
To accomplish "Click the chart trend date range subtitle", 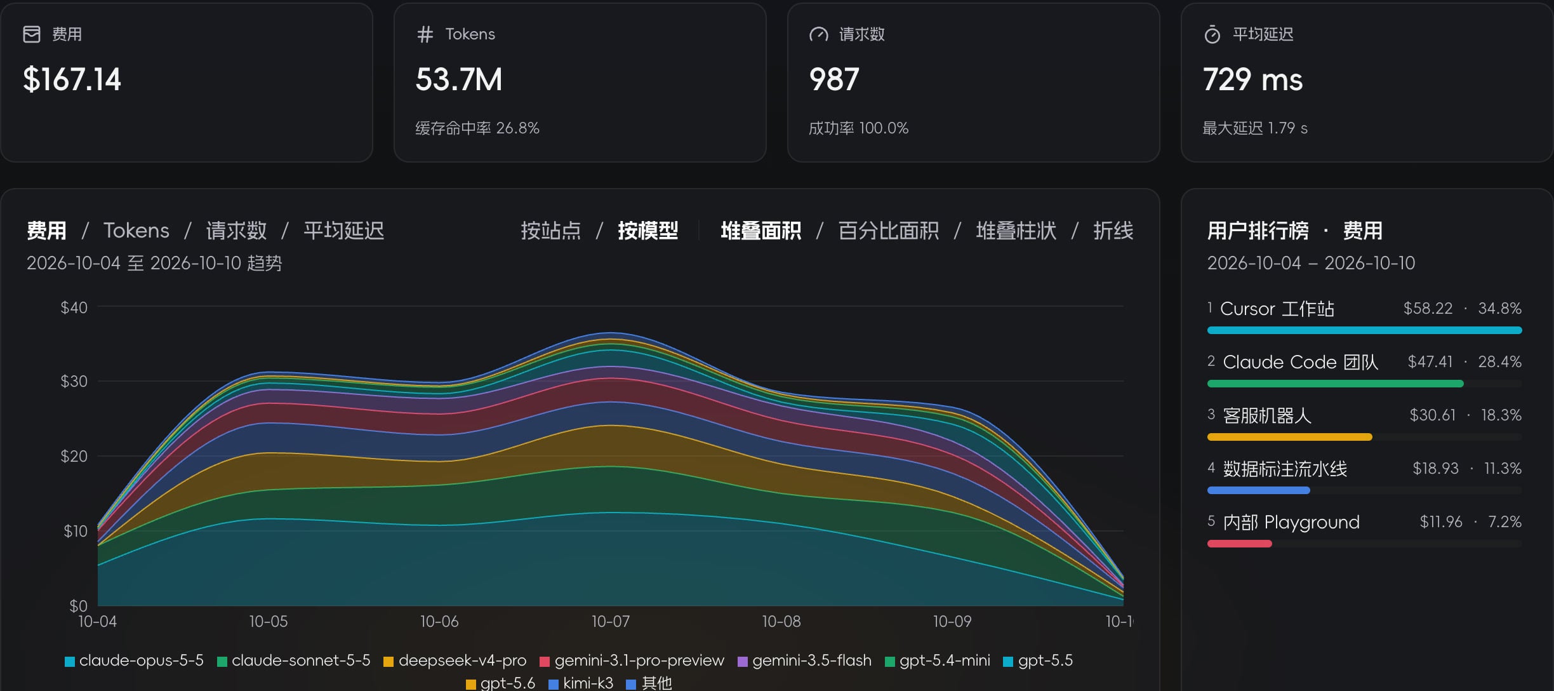I will point(154,263).
